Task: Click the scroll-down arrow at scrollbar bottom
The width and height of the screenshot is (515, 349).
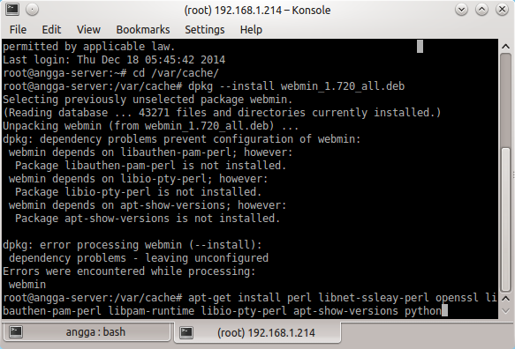Action: click(x=506, y=310)
